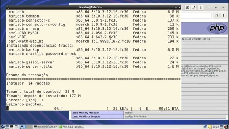Maximize the browser window

point(216,8)
